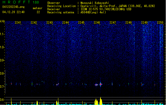166x105 pixels.
Task: Click the "Receiver" field label
Action: pos(54,9)
